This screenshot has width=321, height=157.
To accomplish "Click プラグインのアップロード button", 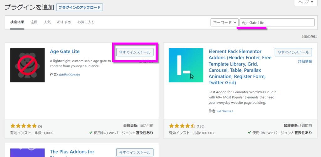I will [80, 7].
